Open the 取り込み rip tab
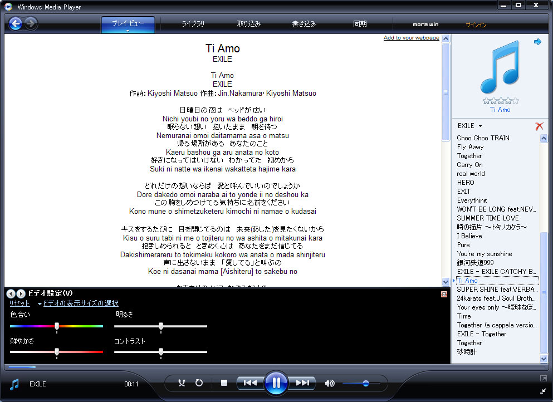Viewport: 553px width, 402px height. pos(248,24)
